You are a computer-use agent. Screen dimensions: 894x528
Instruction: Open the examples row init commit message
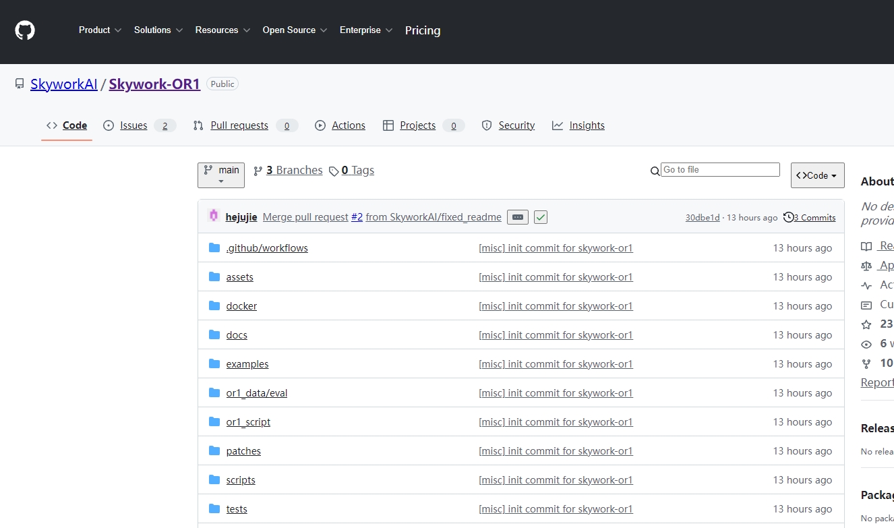(x=556, y=364)
